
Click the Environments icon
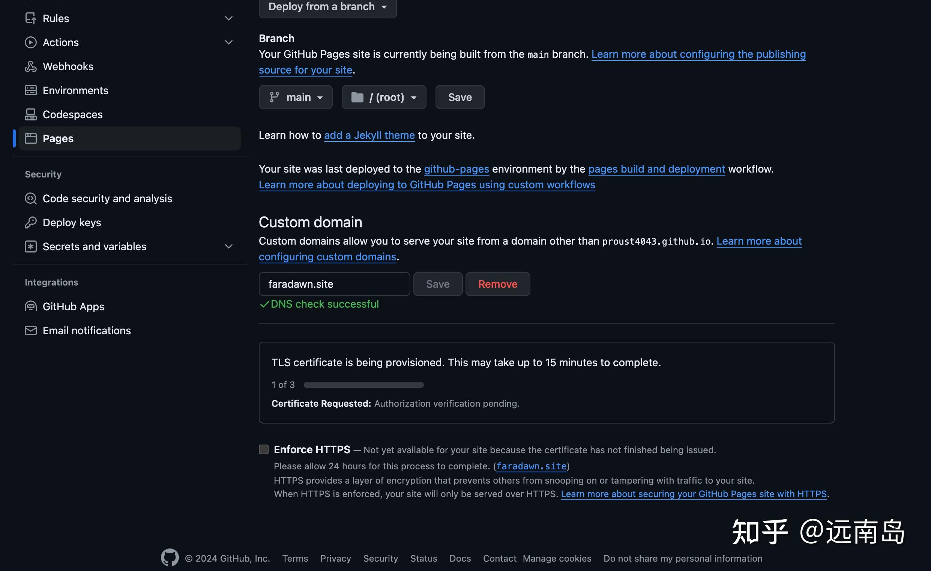pyautogui.click(x=30, y=90)
